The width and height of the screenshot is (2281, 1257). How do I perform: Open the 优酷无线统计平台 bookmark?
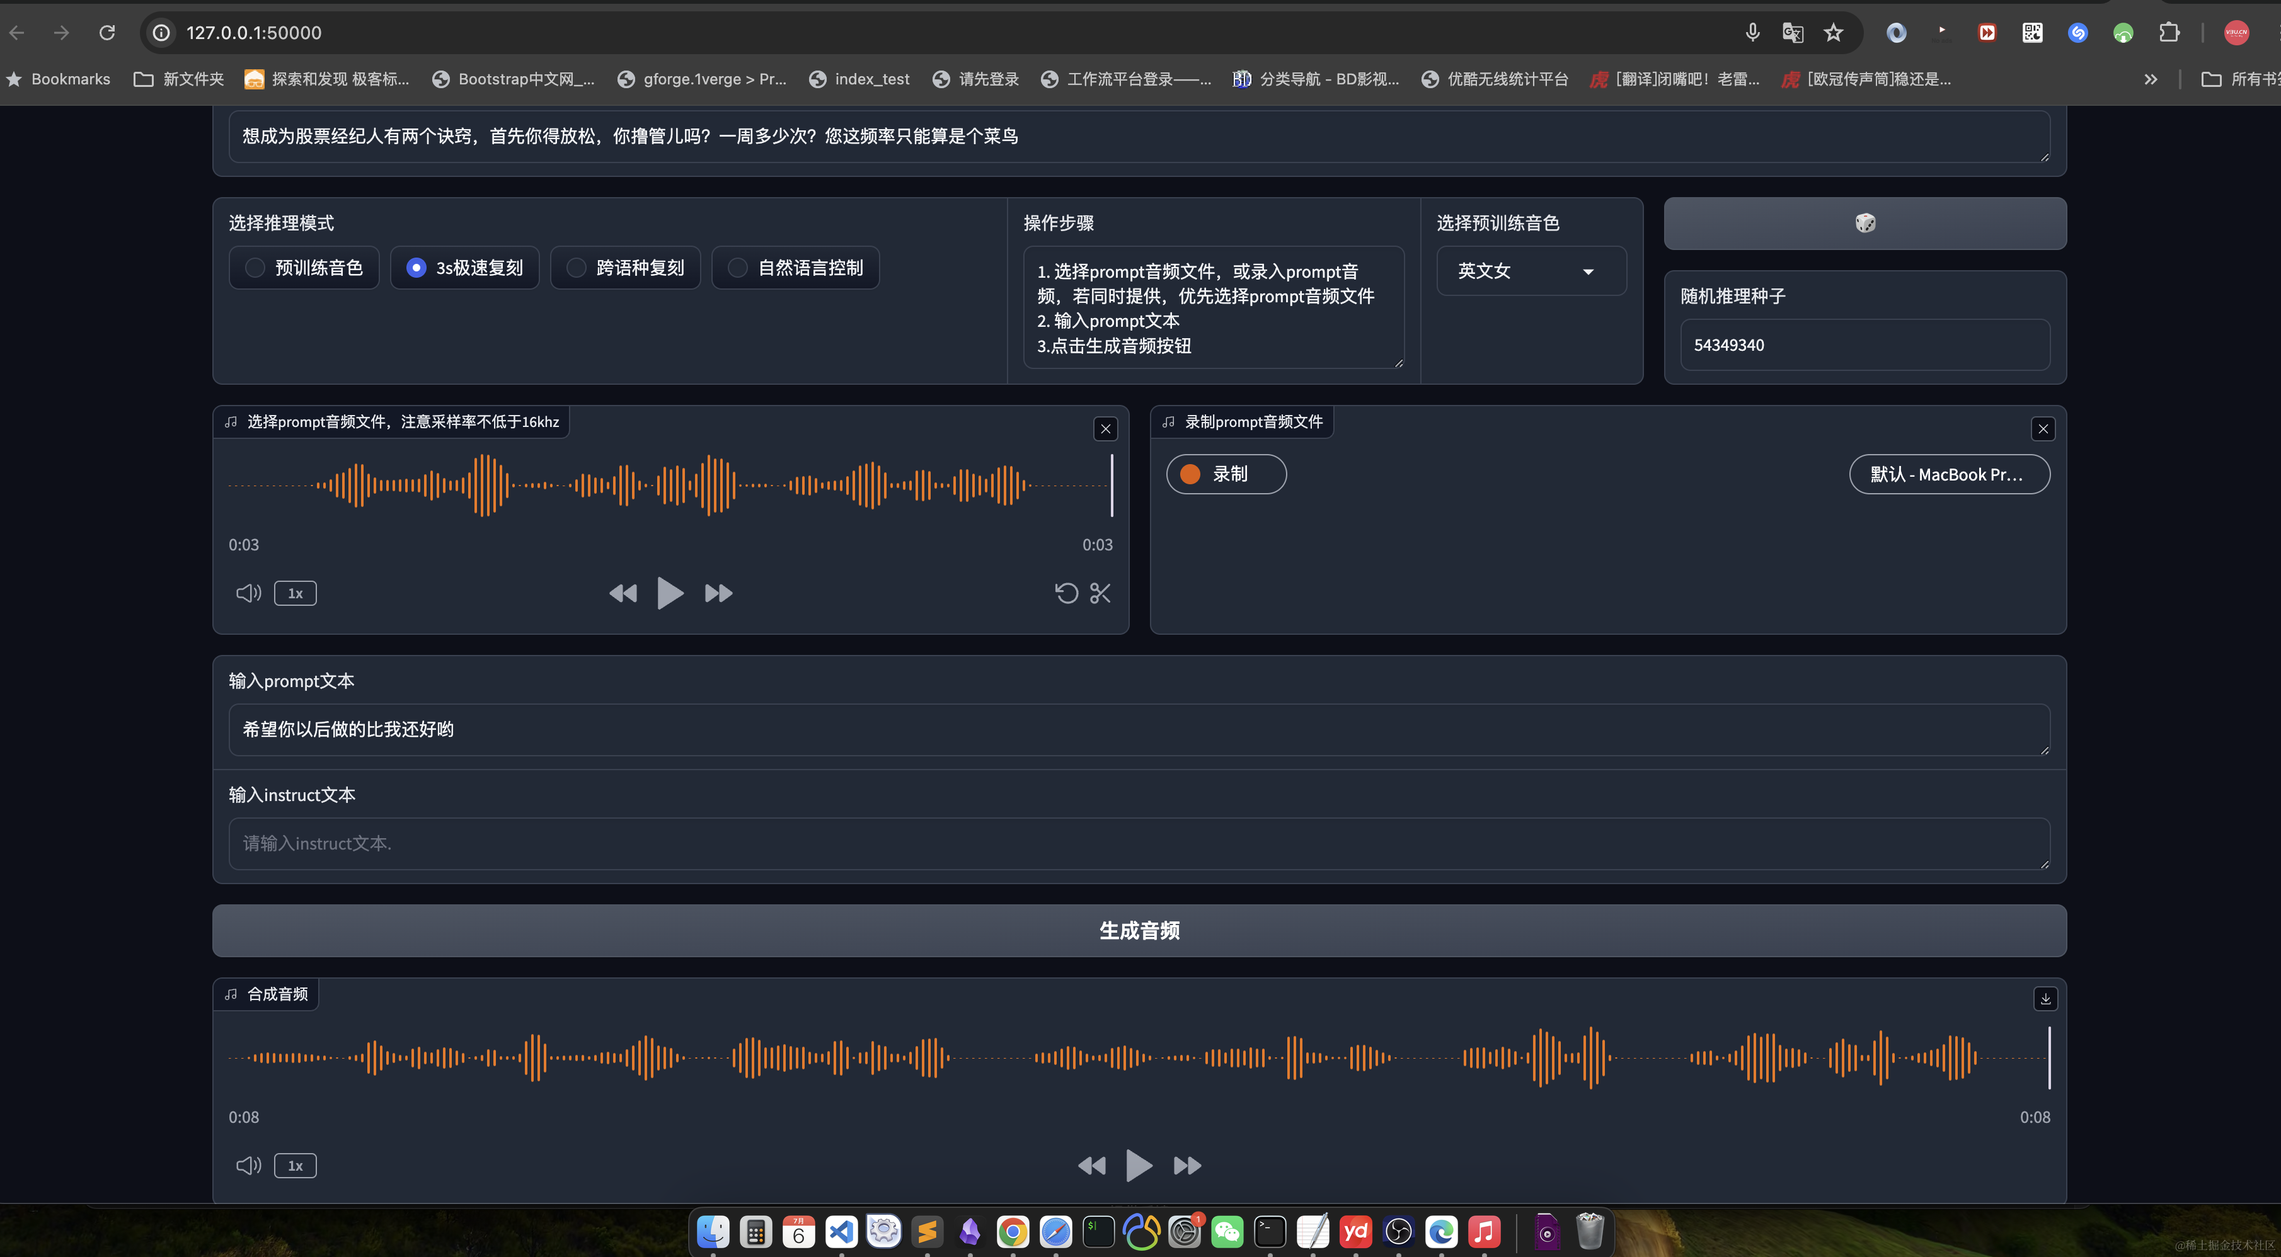point(1494,80)
